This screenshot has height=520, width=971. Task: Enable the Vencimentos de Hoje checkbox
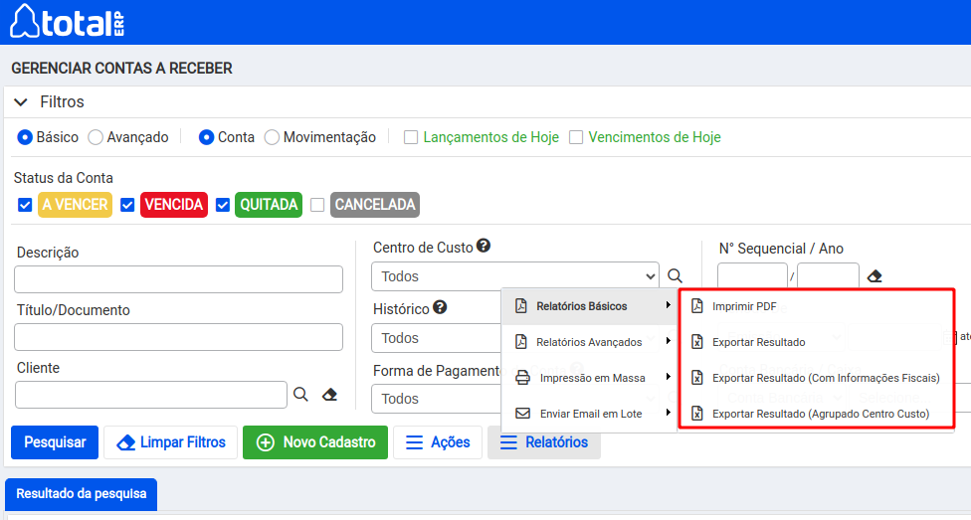coord(576,137)
